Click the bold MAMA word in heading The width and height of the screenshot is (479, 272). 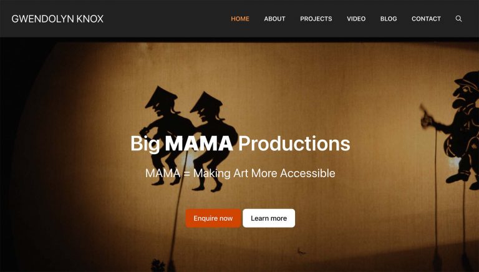click(x=199, y=143)
